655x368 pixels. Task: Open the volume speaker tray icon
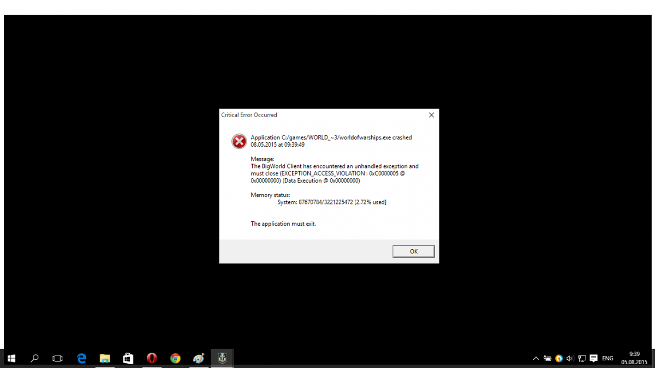click(570, 359)
